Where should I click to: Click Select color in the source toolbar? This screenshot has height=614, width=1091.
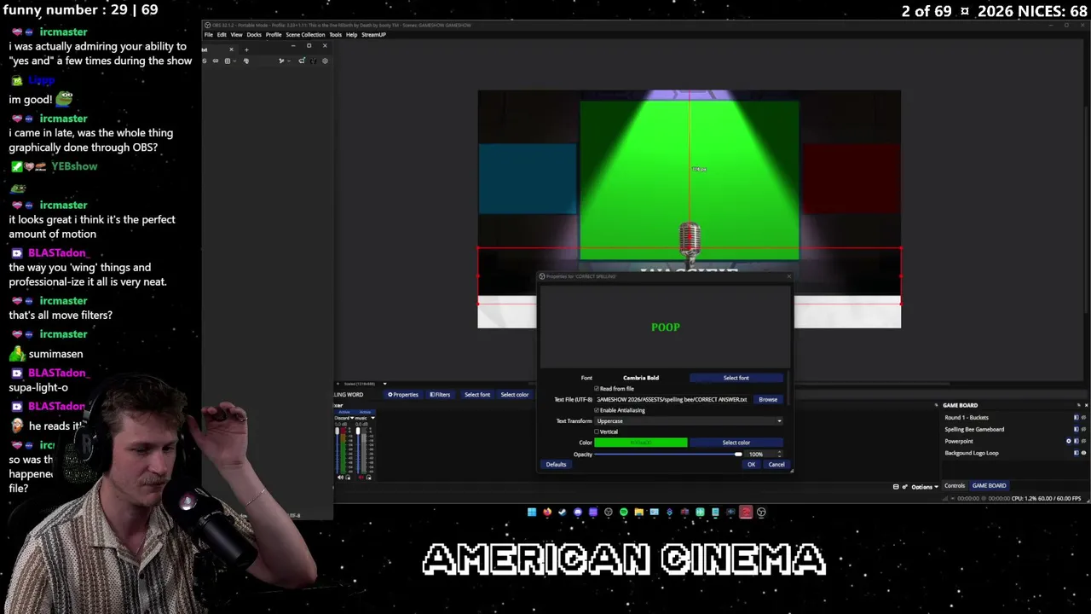pos(515,395)
